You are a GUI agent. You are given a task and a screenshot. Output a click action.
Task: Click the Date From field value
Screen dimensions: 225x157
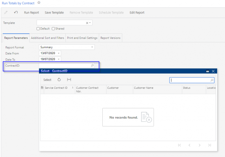(x=48, y=53)
